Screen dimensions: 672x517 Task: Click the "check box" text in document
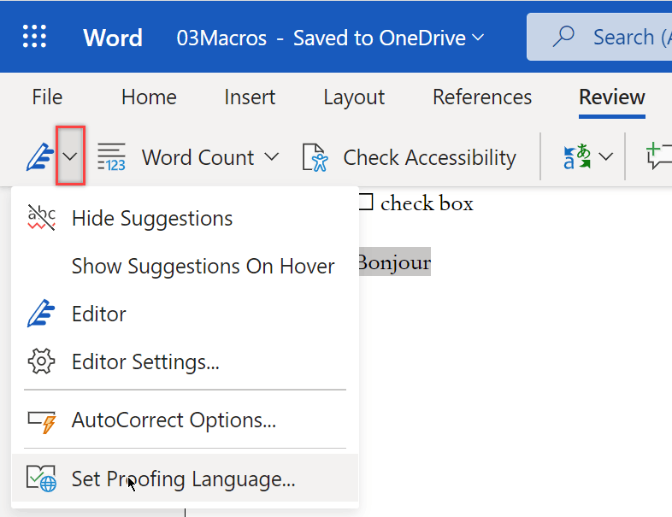tap(427, 203)
